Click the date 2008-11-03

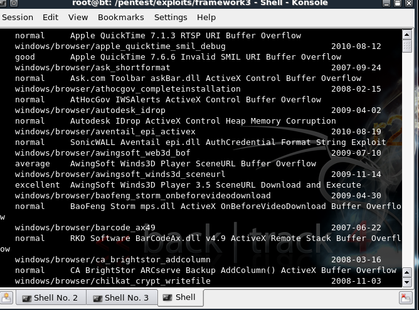point(356,281)
